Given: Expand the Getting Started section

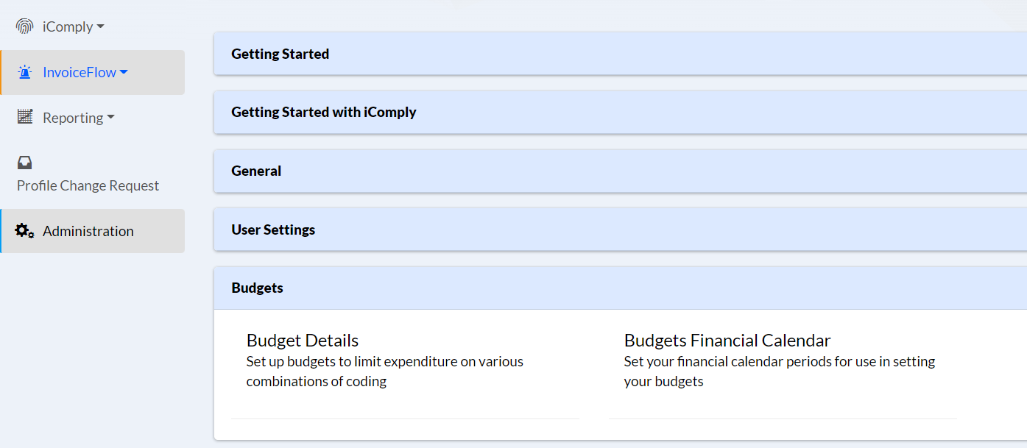Looking at the screenshot, I should pos(620,54).
